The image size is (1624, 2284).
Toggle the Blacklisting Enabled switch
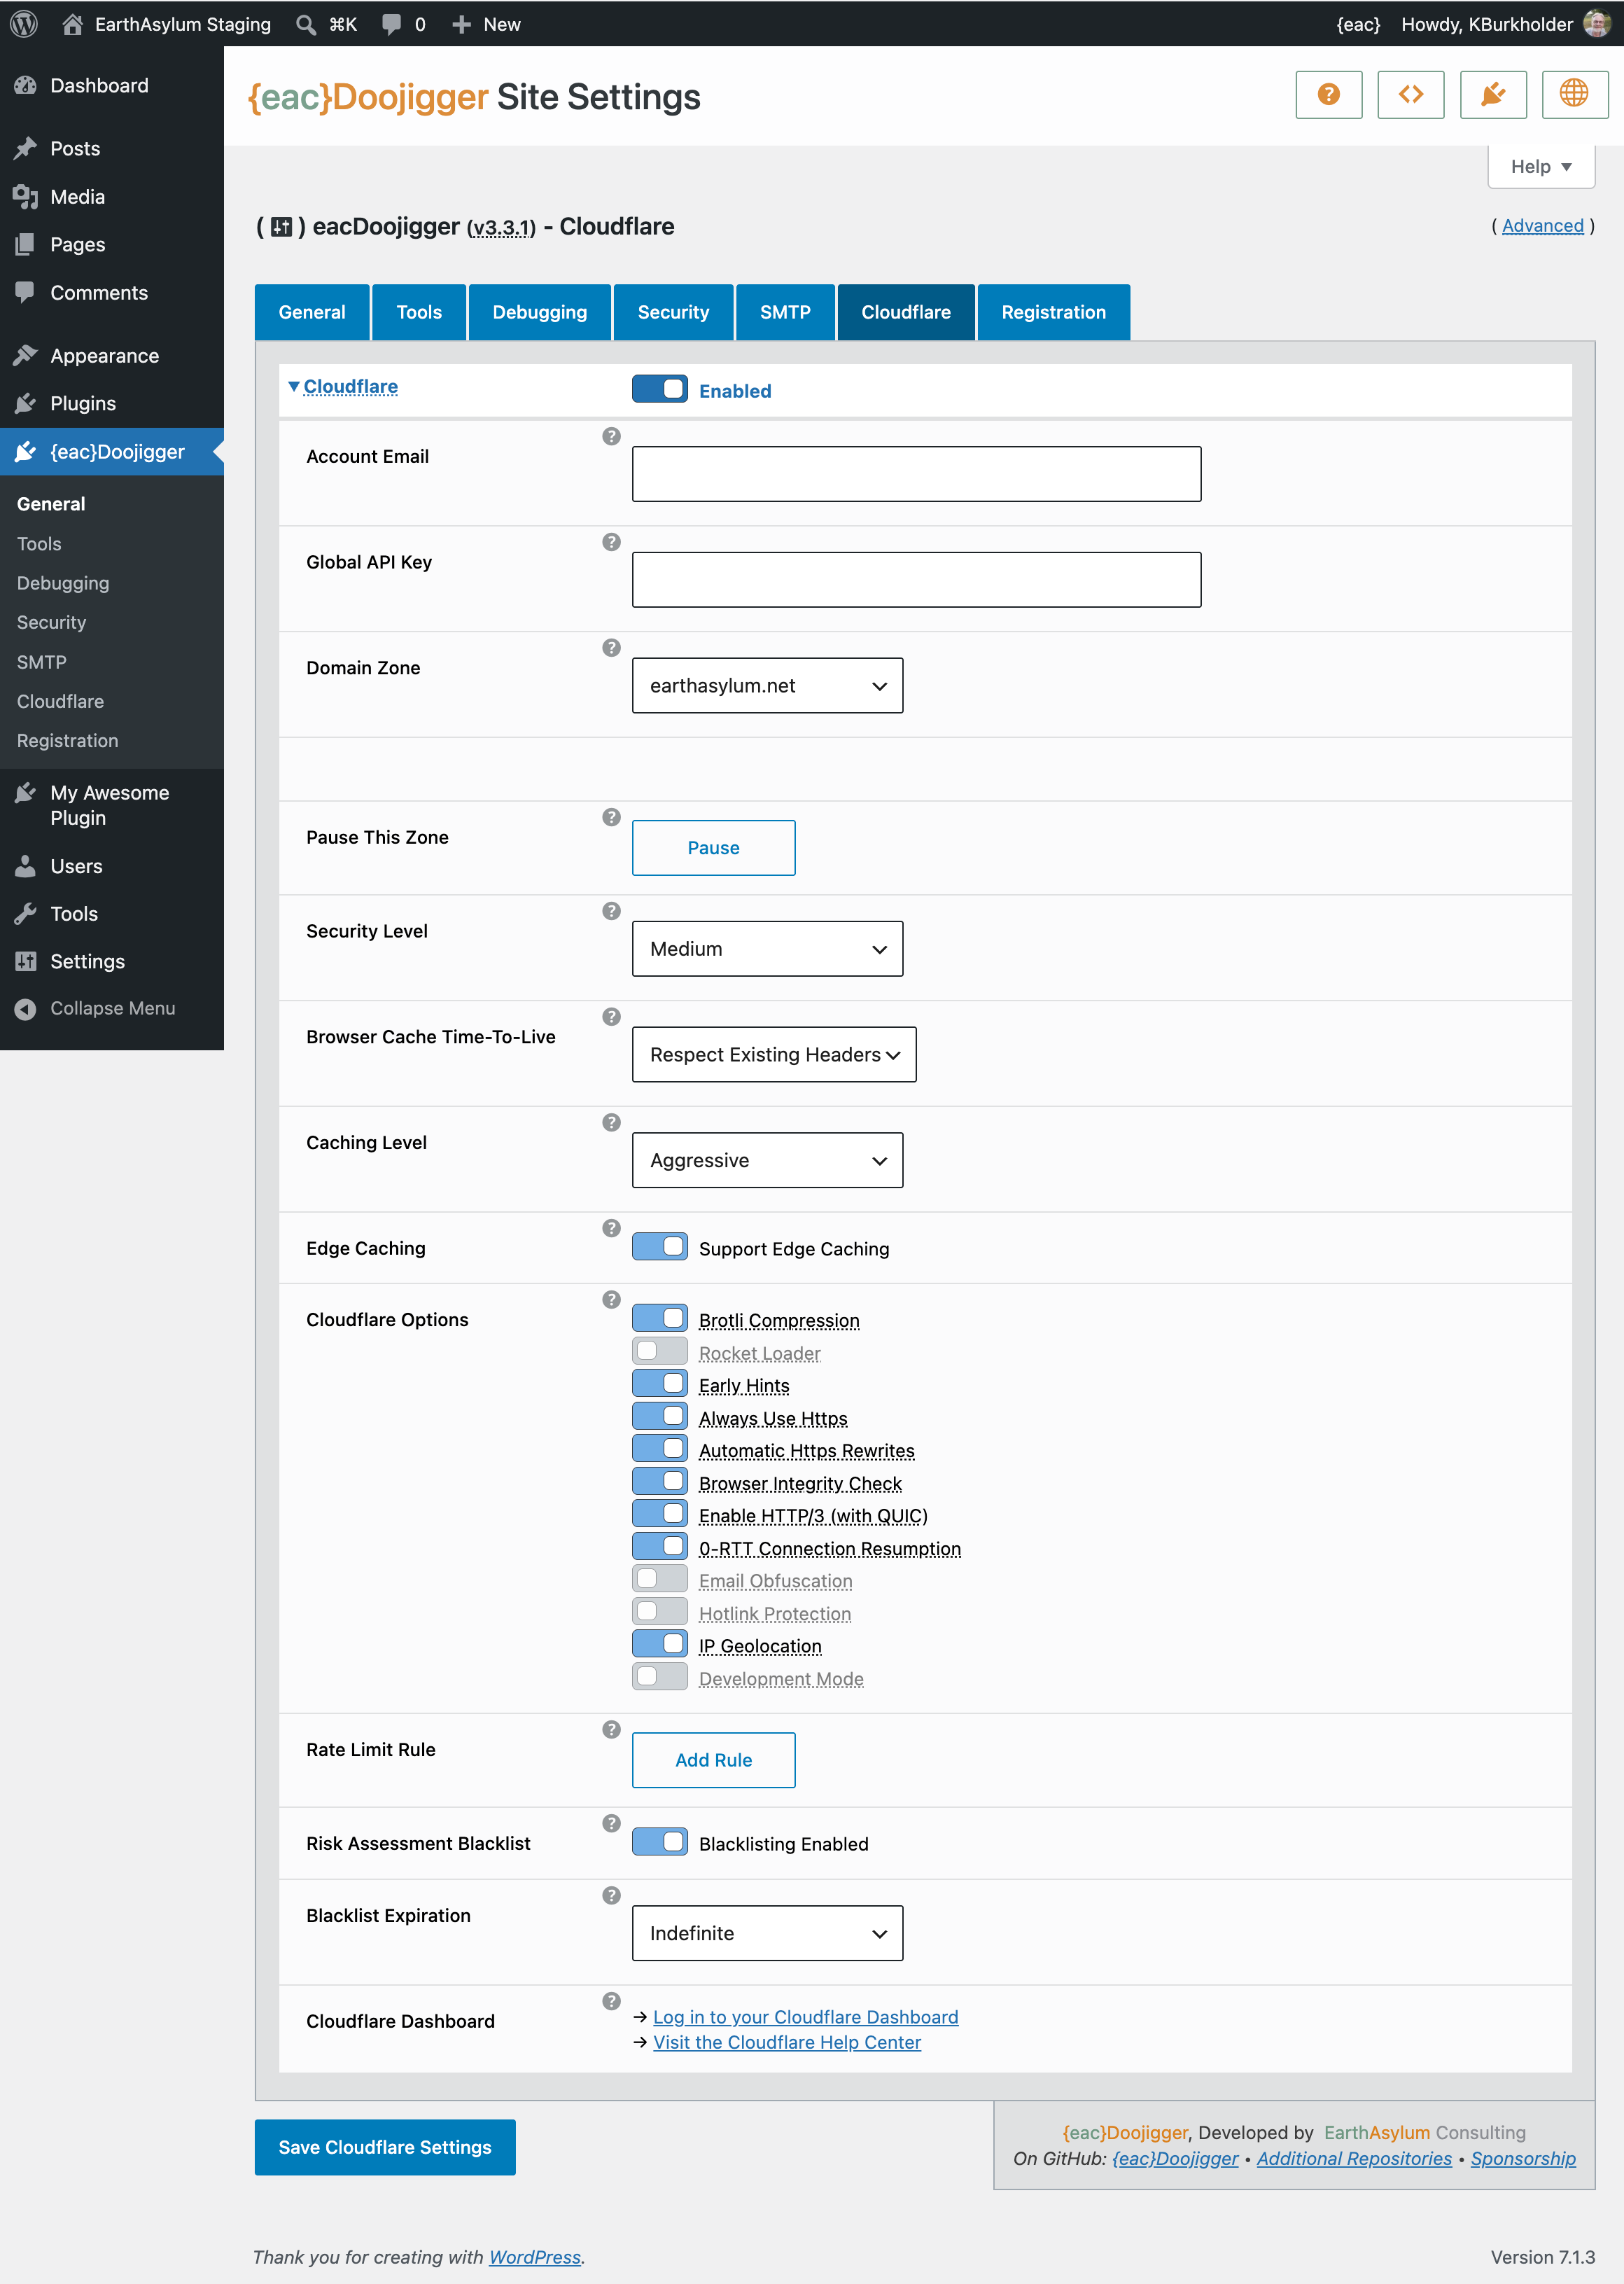[x=660, y=1842]
